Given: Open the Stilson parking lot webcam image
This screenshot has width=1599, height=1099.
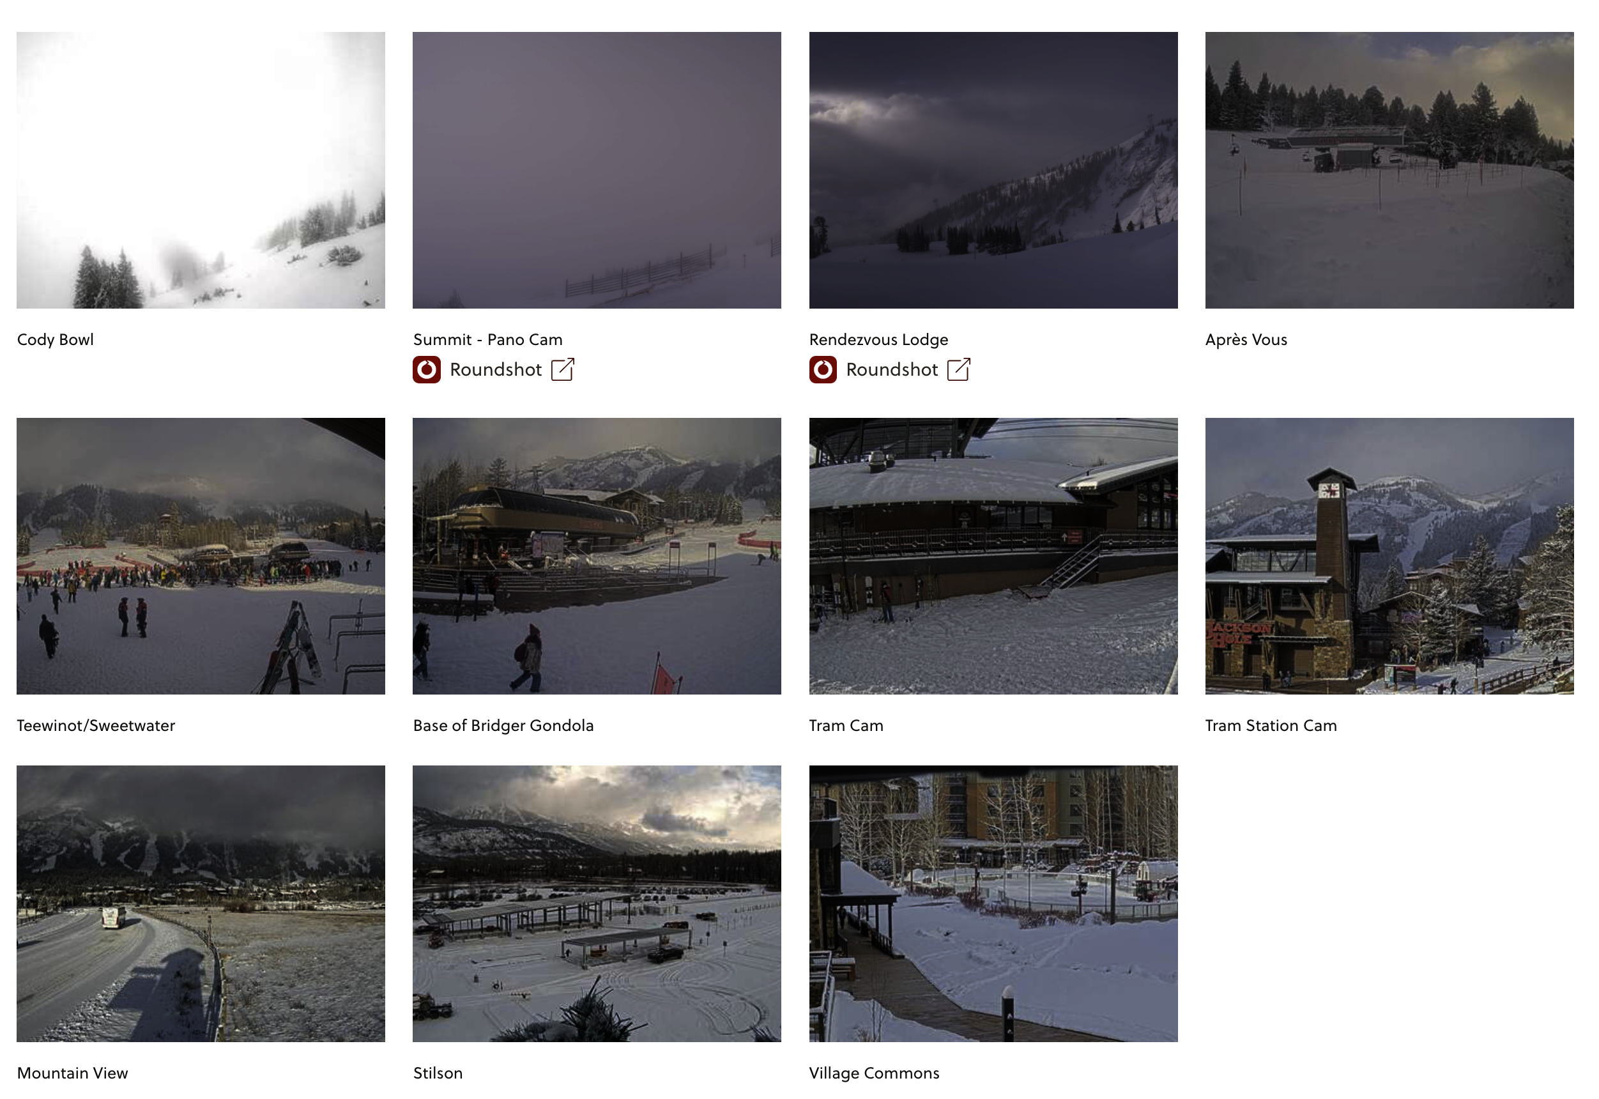Looking at the screenshot, I should coord(597,904).
